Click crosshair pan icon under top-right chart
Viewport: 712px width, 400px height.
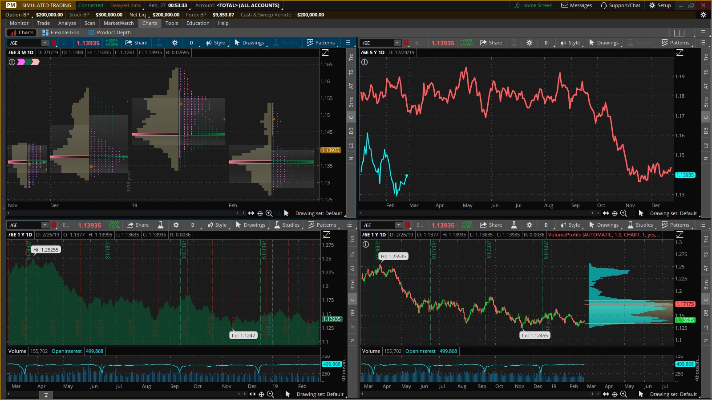(x=615, y=213)
